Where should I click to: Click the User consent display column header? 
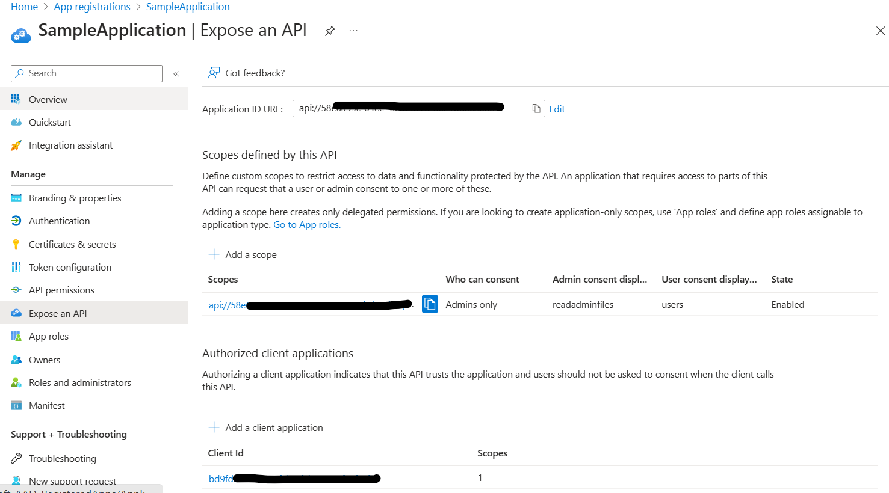click(x=709, y=280)
